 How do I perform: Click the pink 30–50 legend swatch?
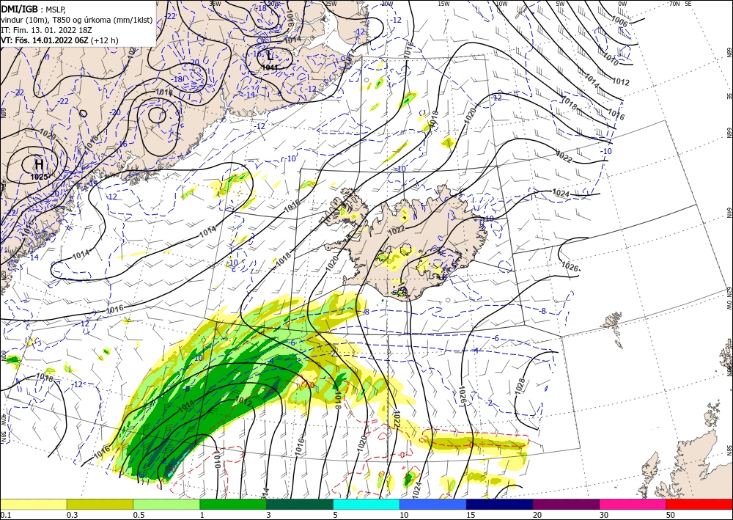(633, 504)
